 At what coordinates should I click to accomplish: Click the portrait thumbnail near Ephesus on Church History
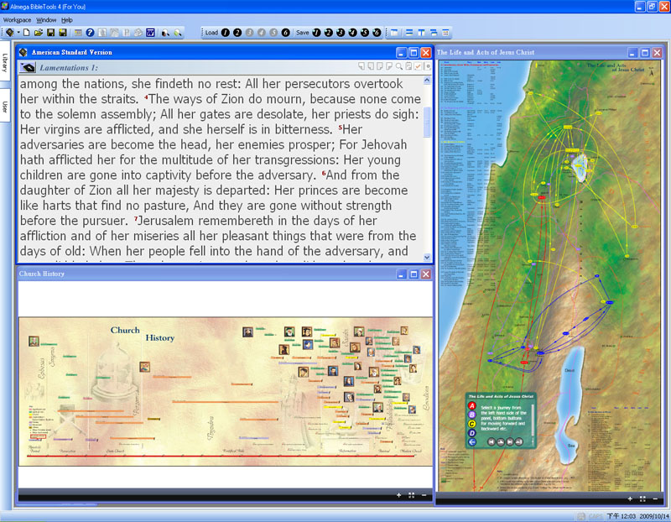tap(34, 342)
